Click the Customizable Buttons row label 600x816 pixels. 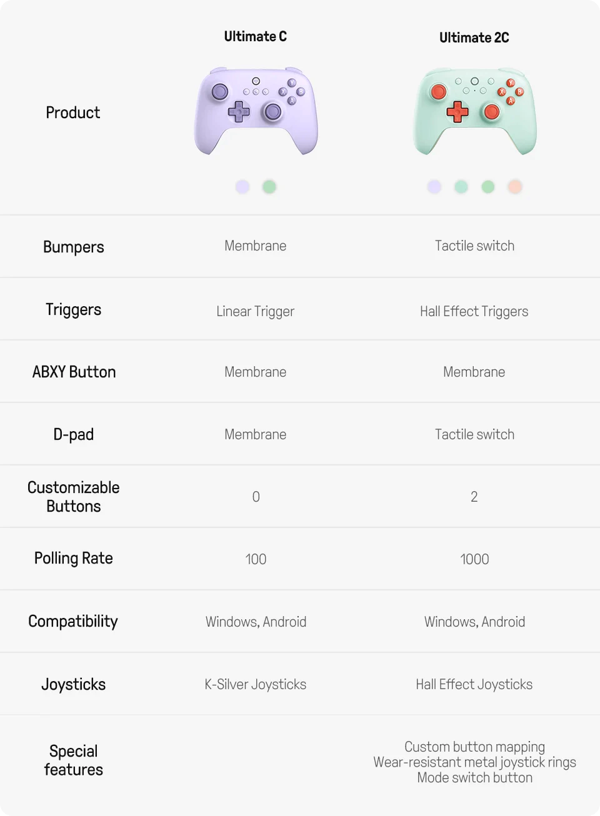[x=74, y=497]
